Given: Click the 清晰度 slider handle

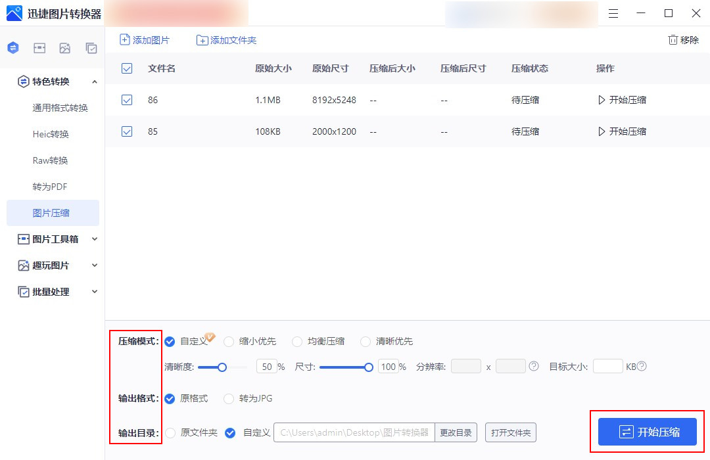Looking at the screenshot, I should (x=223, y=367).
